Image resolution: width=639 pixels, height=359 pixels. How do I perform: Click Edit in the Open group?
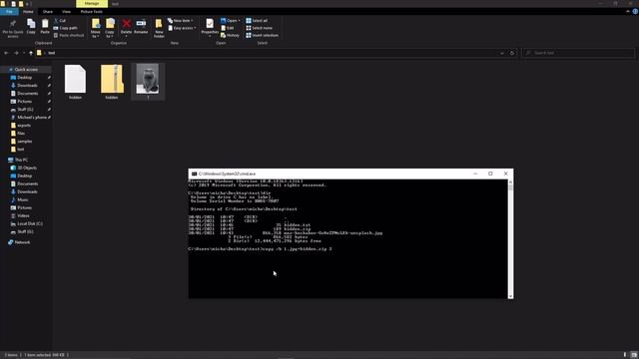coord(228,28)
